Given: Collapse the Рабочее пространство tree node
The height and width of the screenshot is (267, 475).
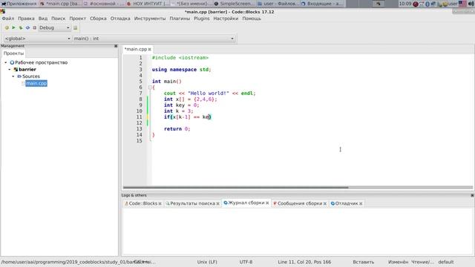Looking at the screenshot, I should coord(5,62).
